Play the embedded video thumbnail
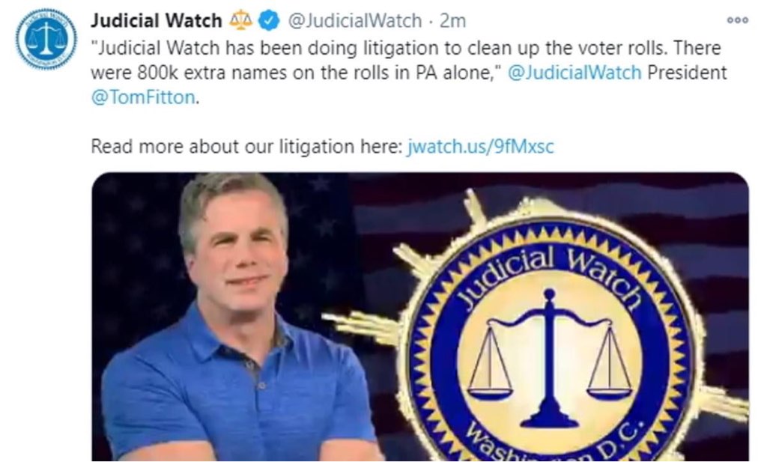The image size is (767, 462). 420,316
